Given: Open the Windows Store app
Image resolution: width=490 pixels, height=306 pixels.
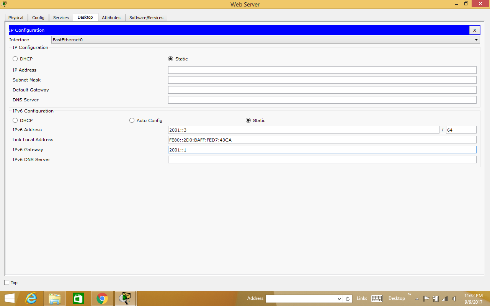Looking at the screenshot, I should coord(78,298).
